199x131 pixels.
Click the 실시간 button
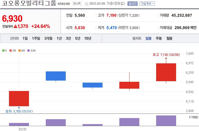tap(132, 3)
